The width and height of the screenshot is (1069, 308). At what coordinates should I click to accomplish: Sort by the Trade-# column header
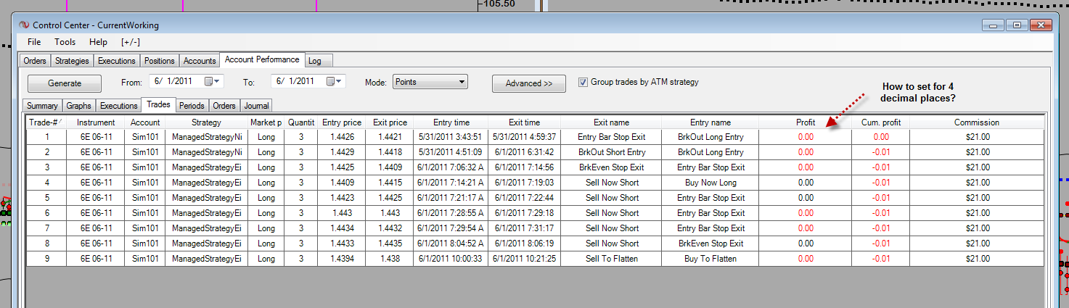(x=46, y=122)
